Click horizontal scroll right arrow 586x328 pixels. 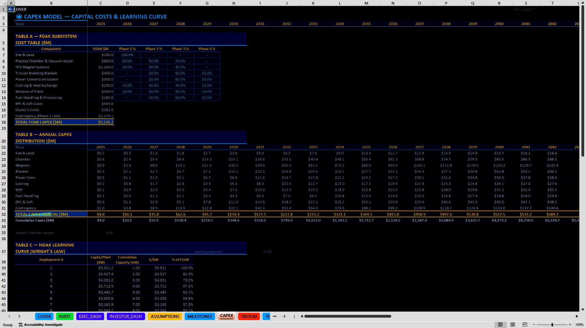(577, 316)
